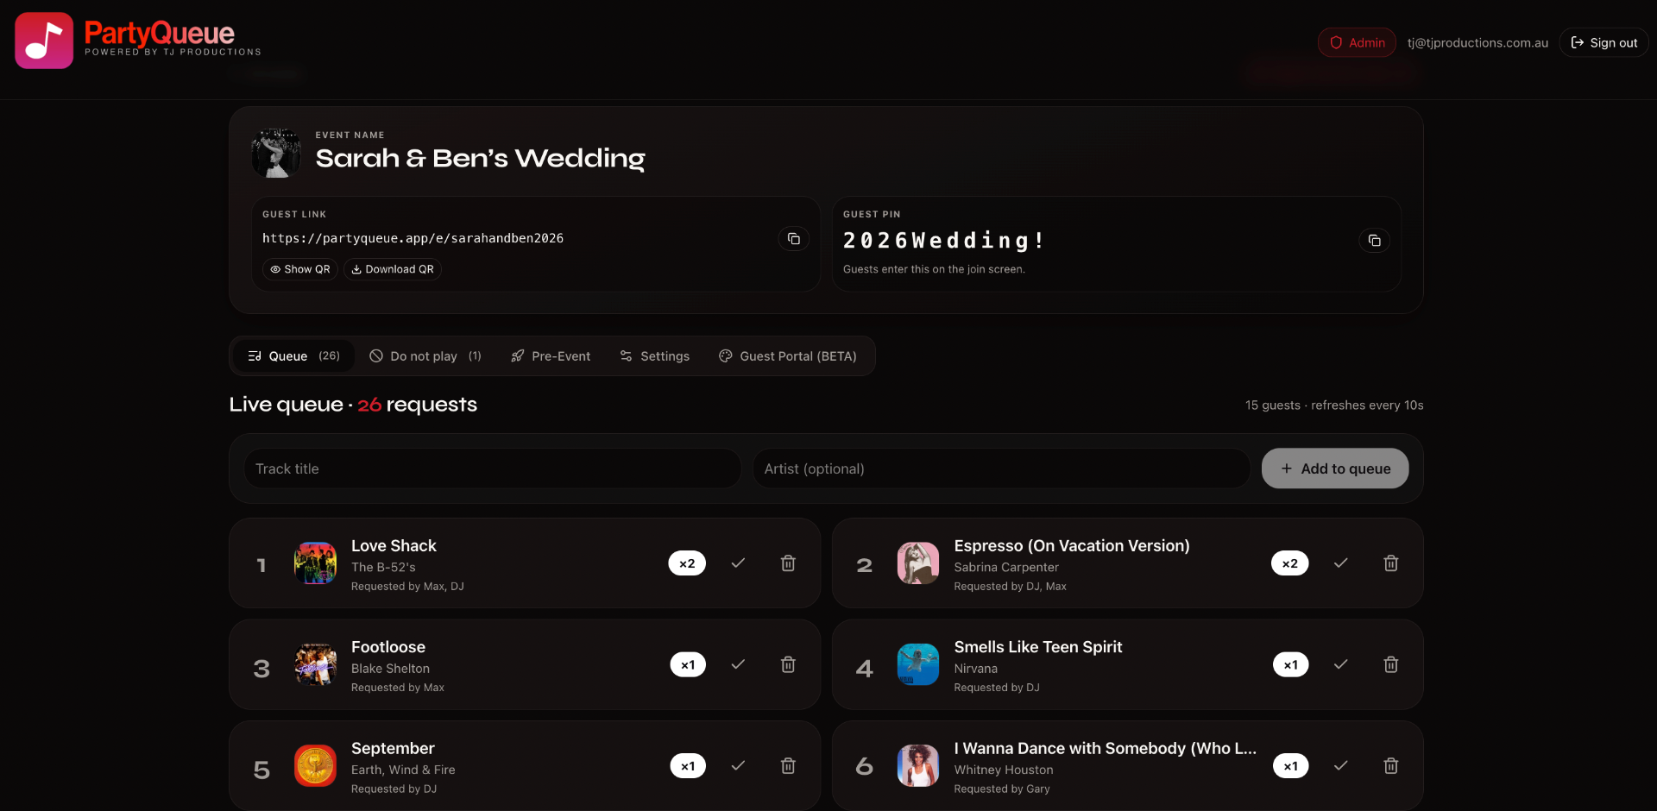Click the event name Sarah & Ben's Wedding

coord(480,159)
